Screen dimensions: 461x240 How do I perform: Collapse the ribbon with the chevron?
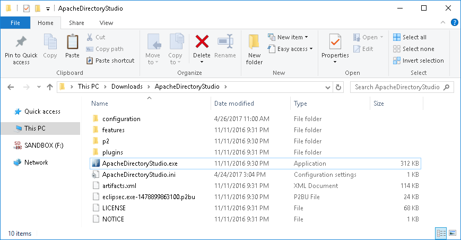[443, 22]
